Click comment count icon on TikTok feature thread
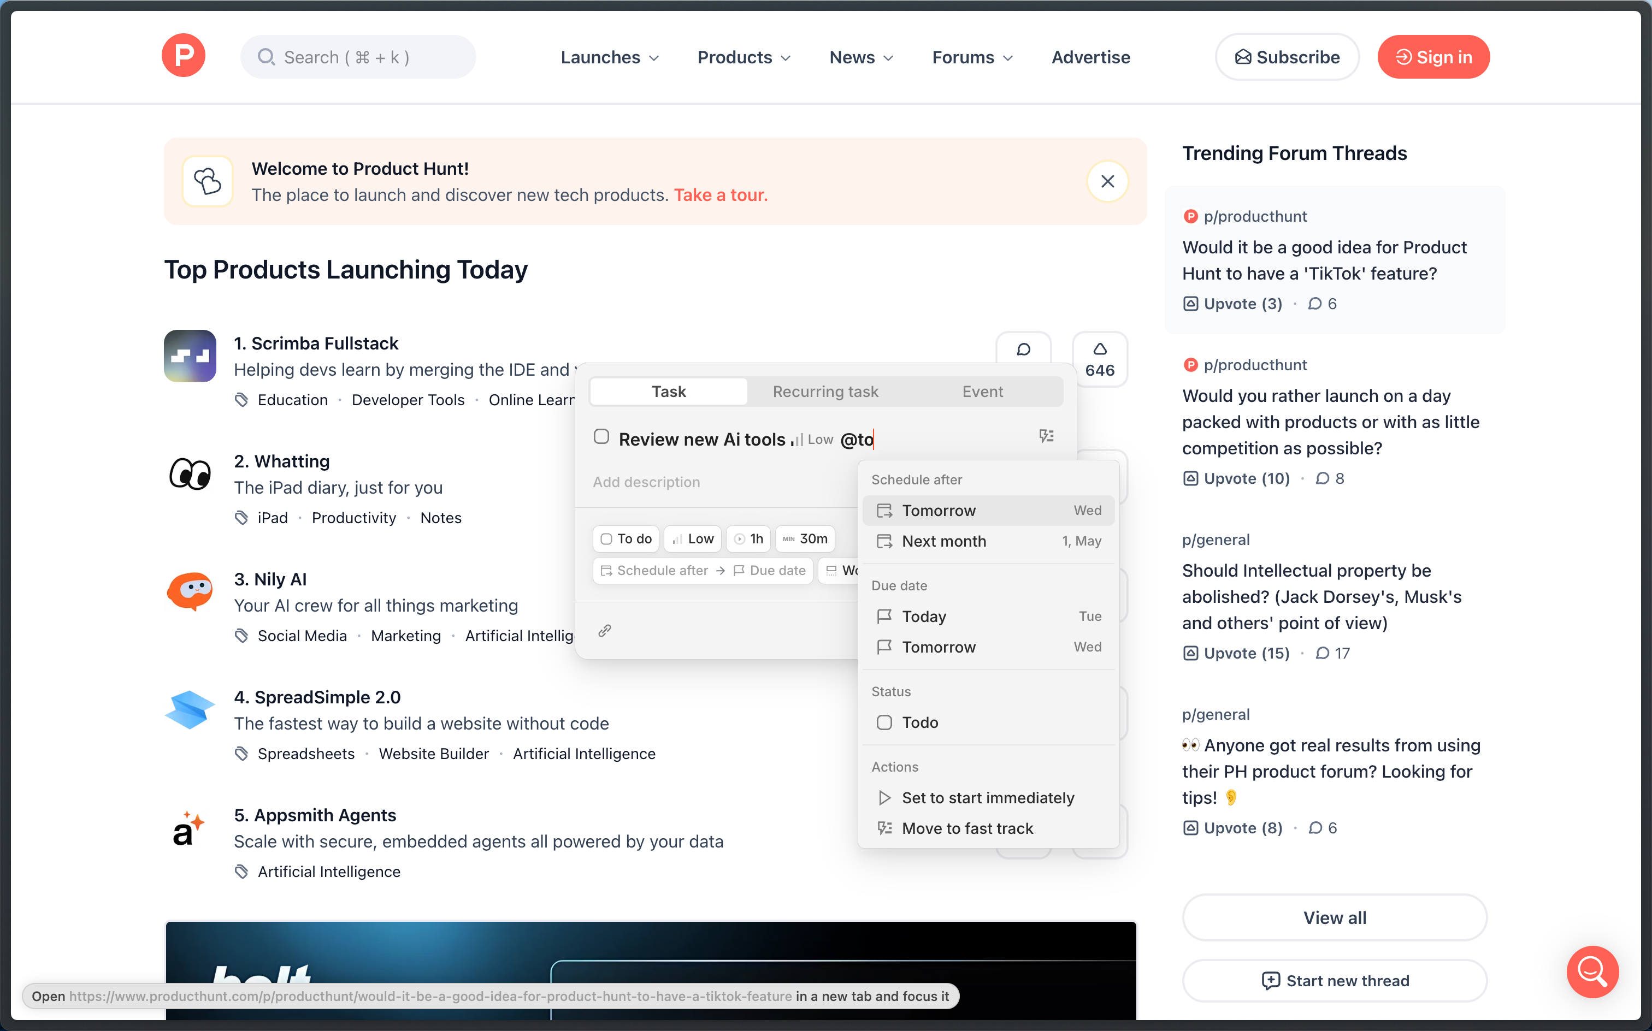This screenshot has width=1652, height=1031. click(x=1314, y=304)
